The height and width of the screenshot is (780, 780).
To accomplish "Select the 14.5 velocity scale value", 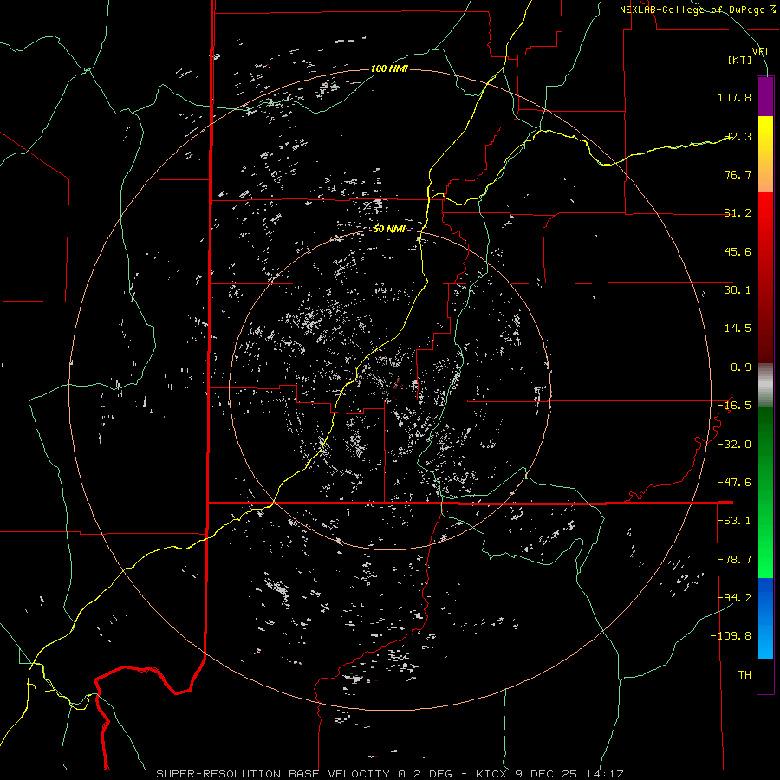I will click(738, 328).
